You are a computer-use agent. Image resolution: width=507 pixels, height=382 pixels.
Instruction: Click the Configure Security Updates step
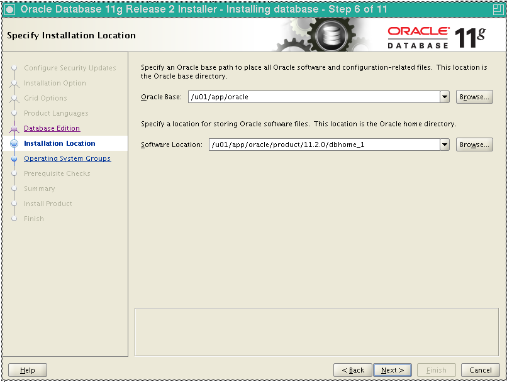(x=70, y=68)
